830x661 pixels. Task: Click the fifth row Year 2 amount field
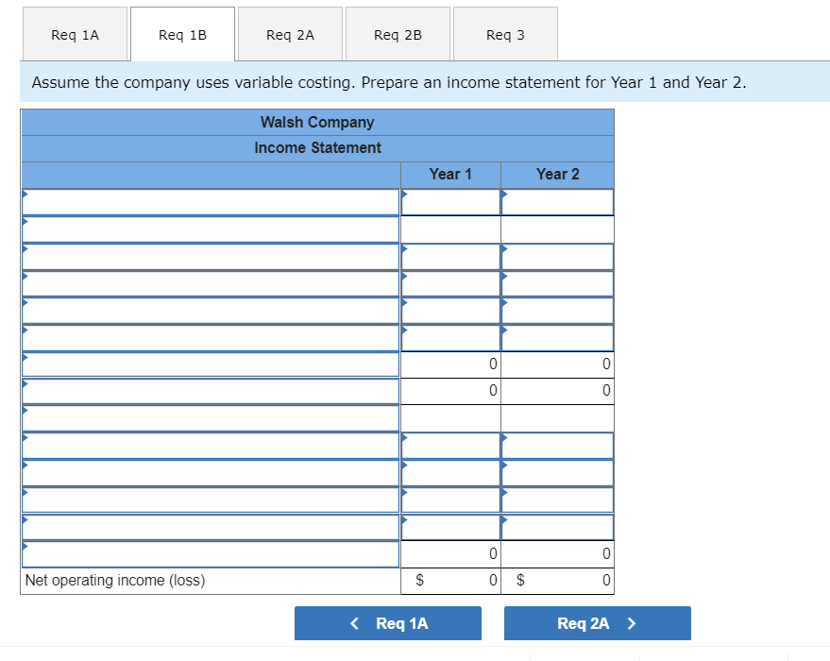(557, 310)
